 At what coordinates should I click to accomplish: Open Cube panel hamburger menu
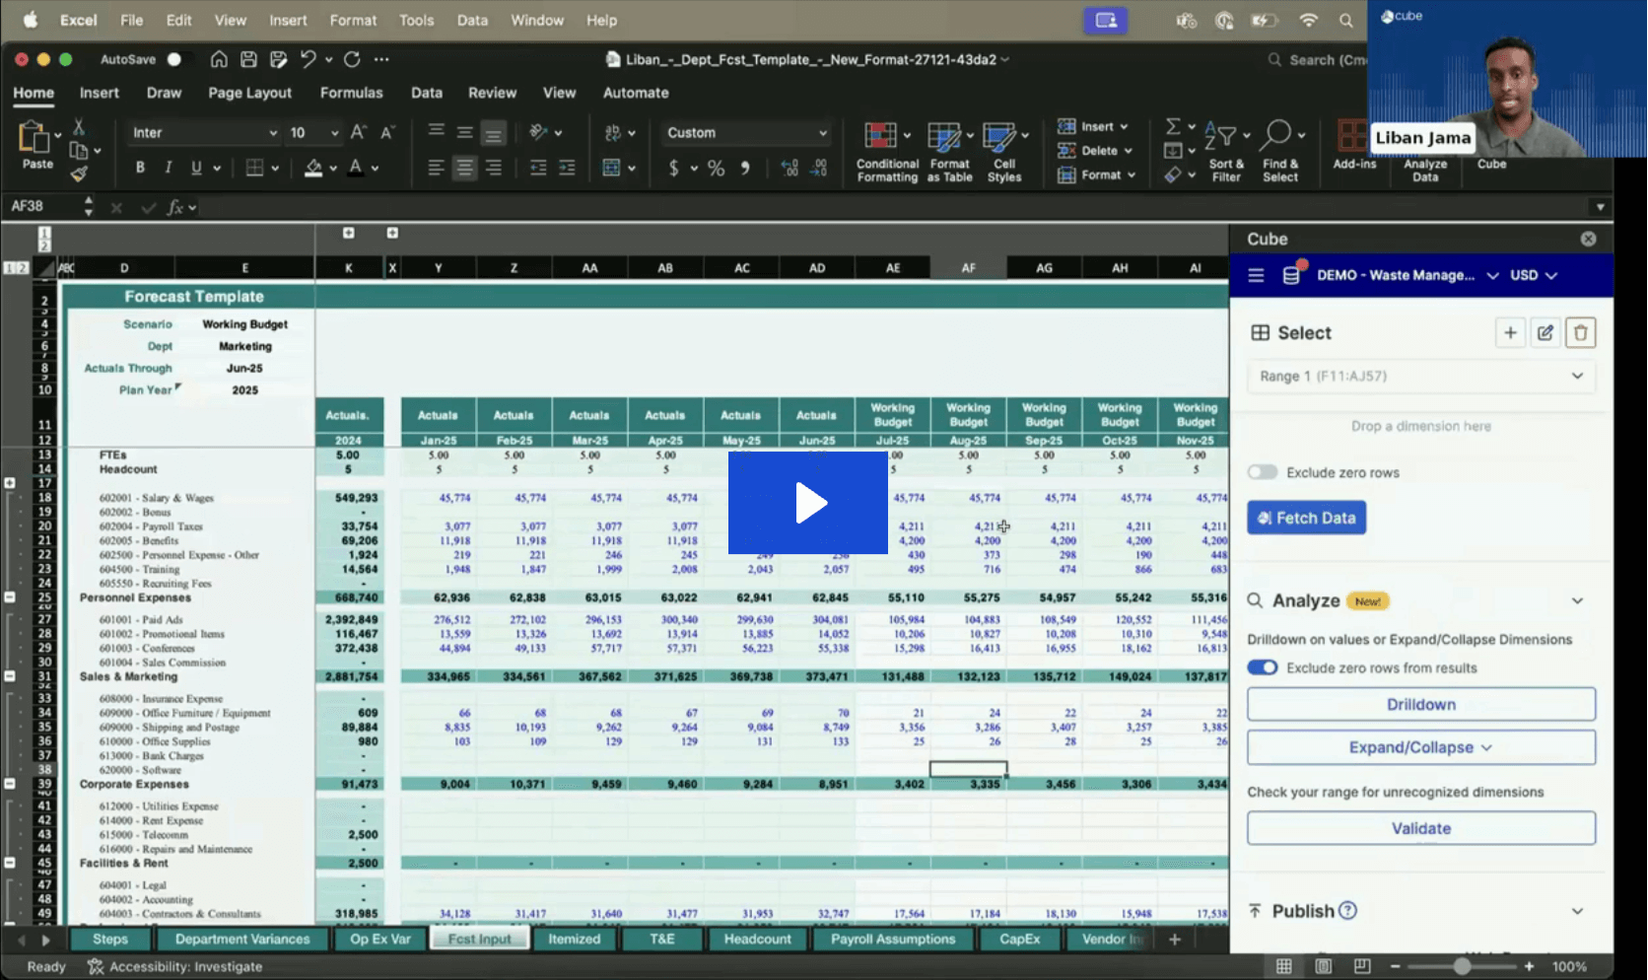coord(1256,276)
